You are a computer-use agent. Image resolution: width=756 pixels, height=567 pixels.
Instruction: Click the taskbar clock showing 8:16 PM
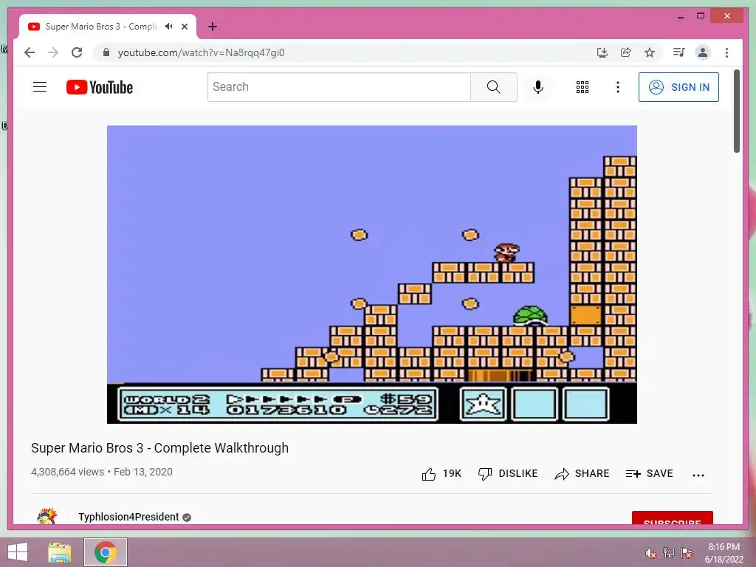[724, 553]
